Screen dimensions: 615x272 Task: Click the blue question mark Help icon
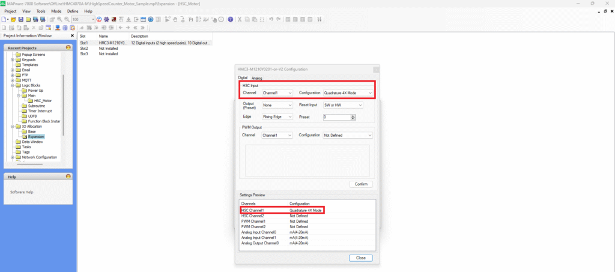pyautogui.click(x=230, y=19)
